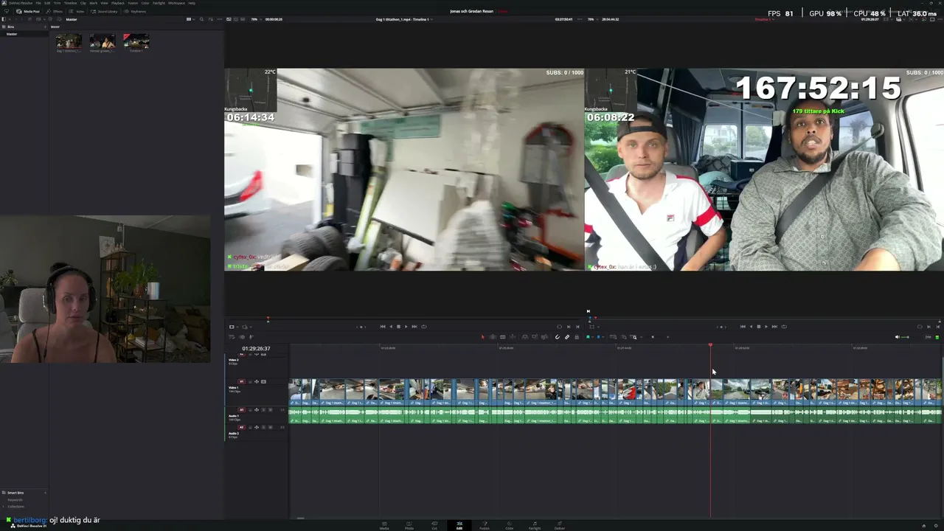The image size is (944, 531).
Task: Select the first media pool clip thumbnail
Action: click(x=69, y=41)
